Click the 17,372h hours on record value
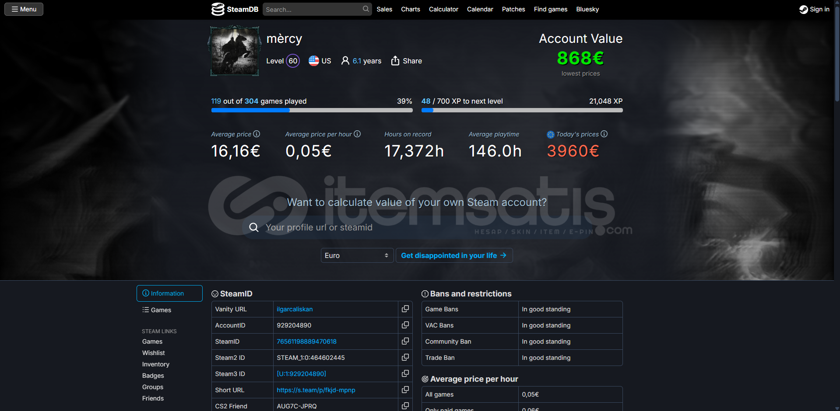840x411 pixels. 414,151
